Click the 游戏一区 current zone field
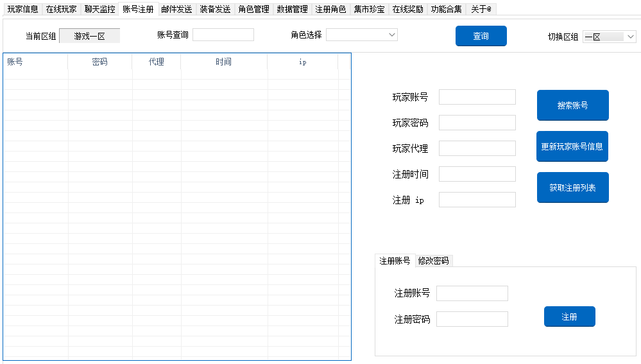The image size is (641, 364). click(90, 36)
